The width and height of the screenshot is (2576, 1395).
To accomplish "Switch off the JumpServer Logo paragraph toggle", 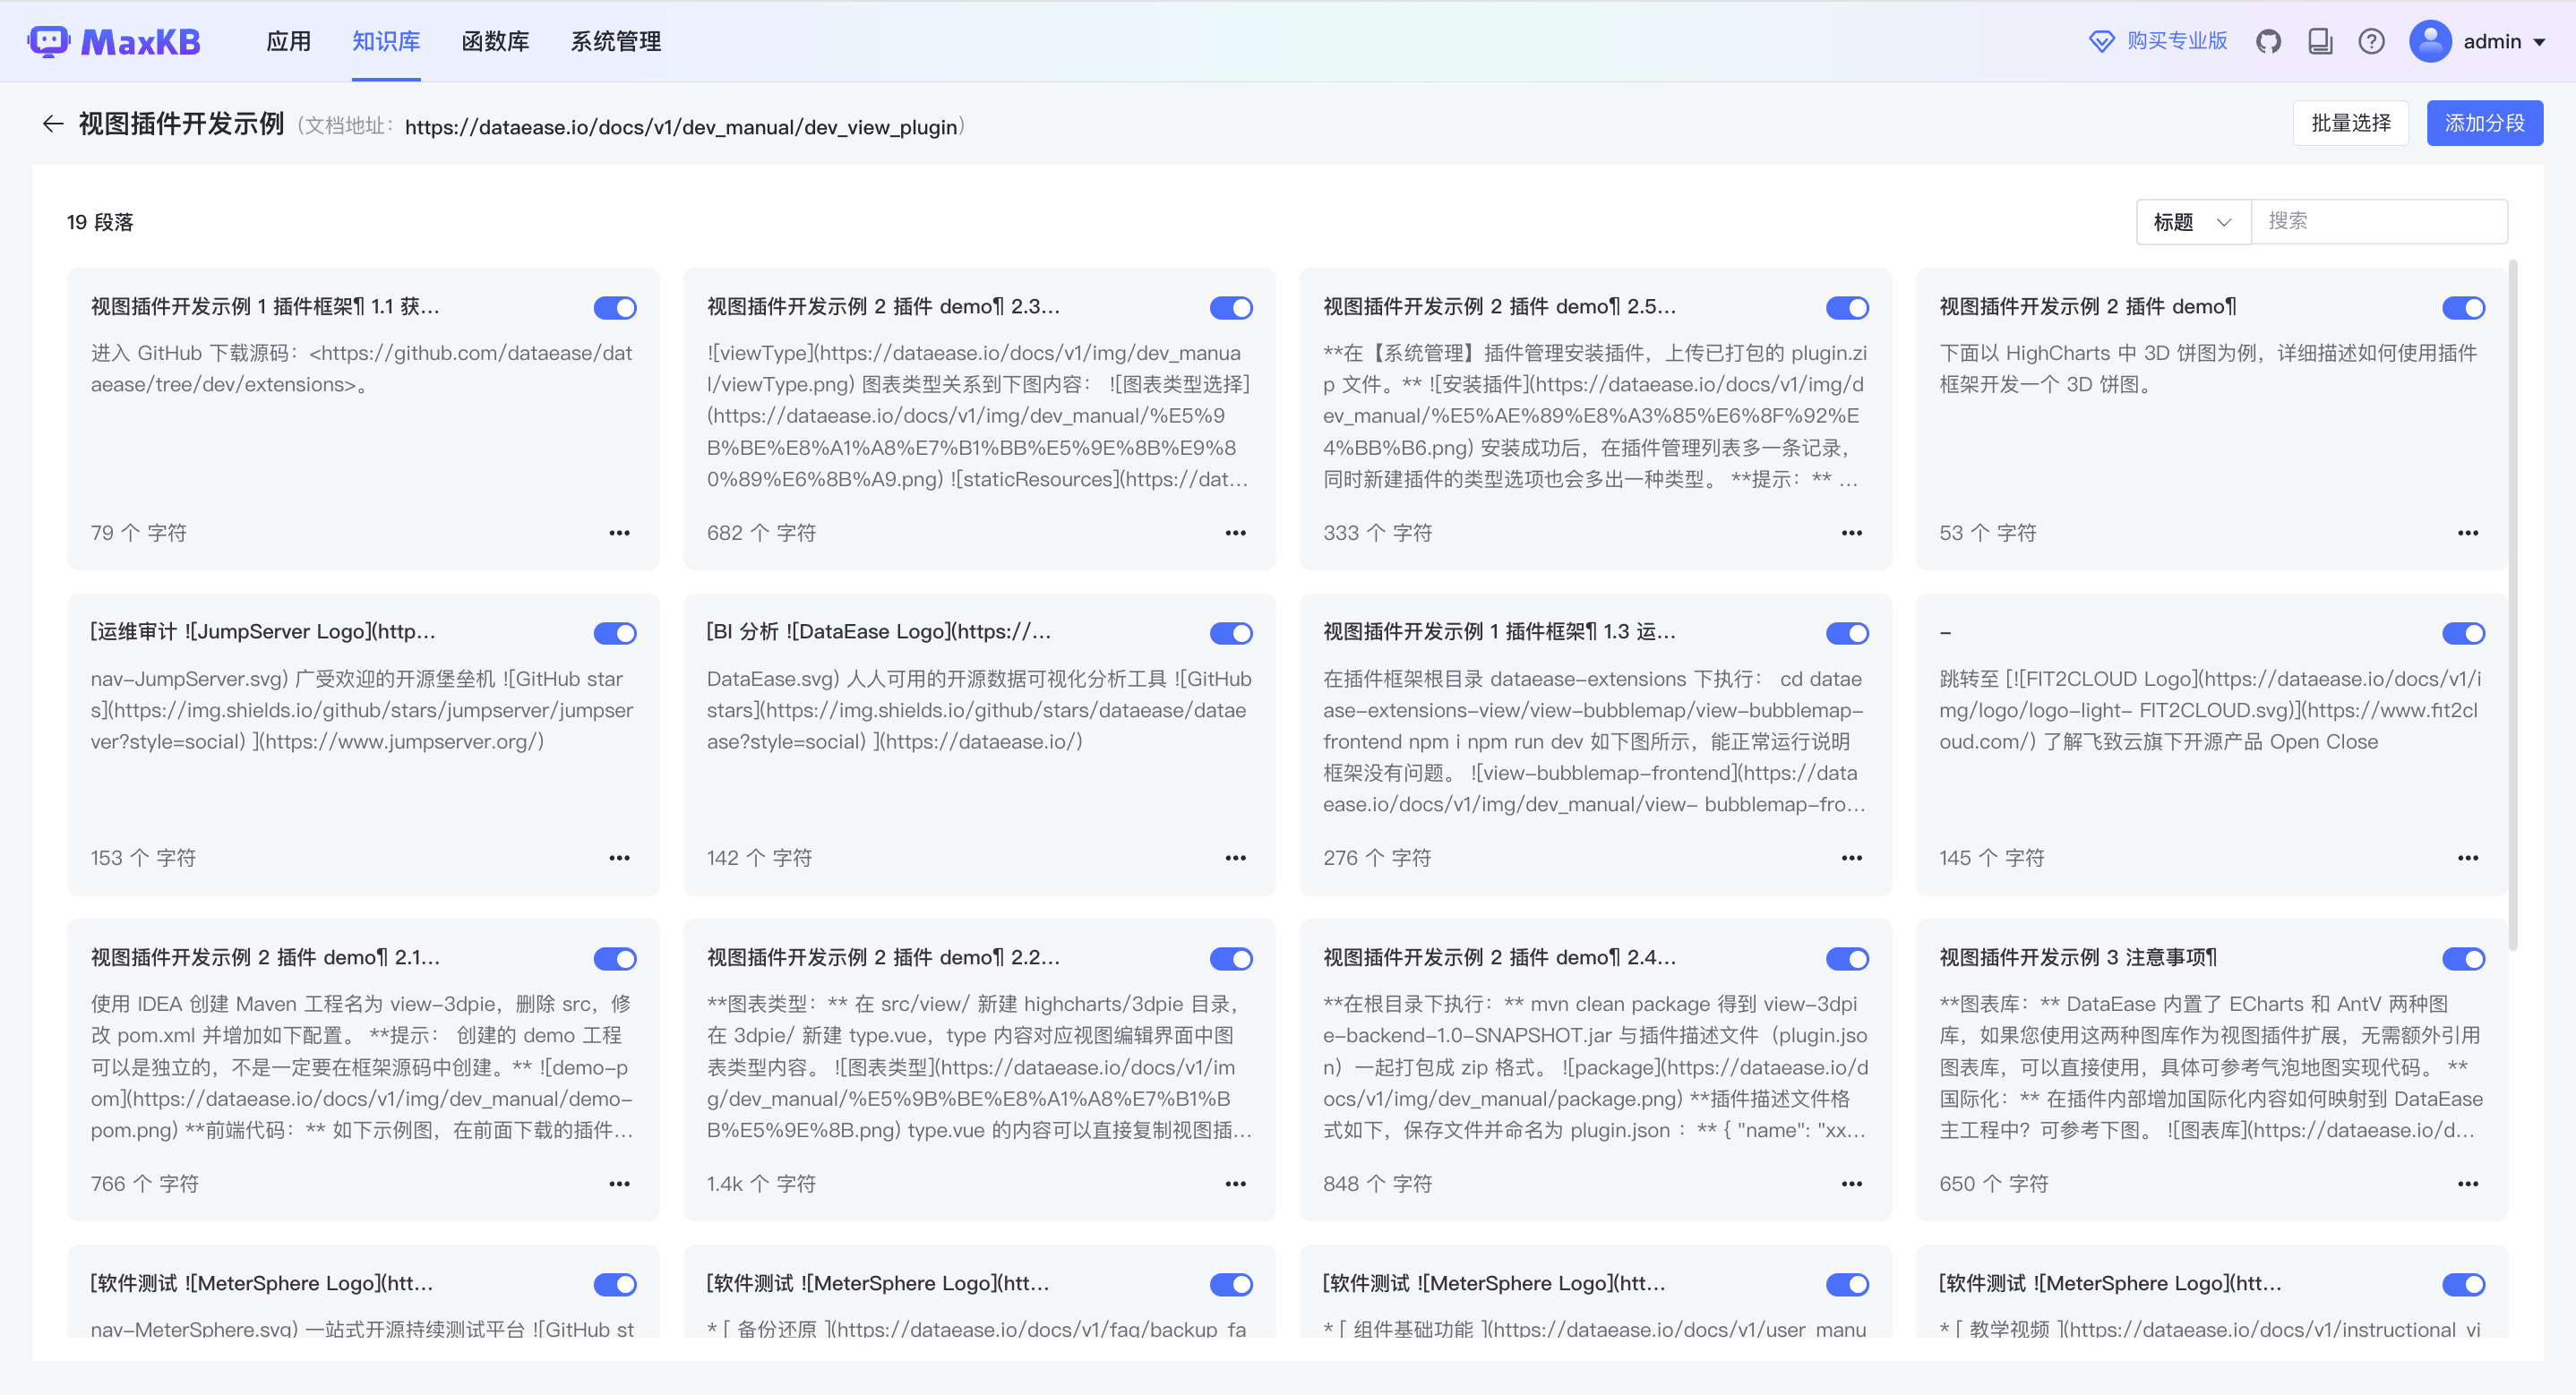I will [x=615, y=633].
